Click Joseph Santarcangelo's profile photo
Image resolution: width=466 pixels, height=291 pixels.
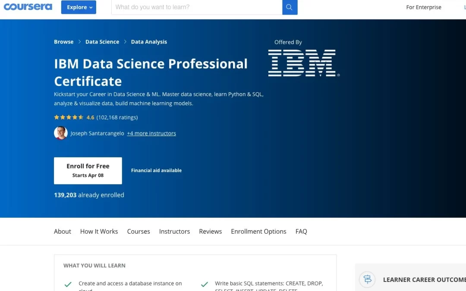pos(60,133)
